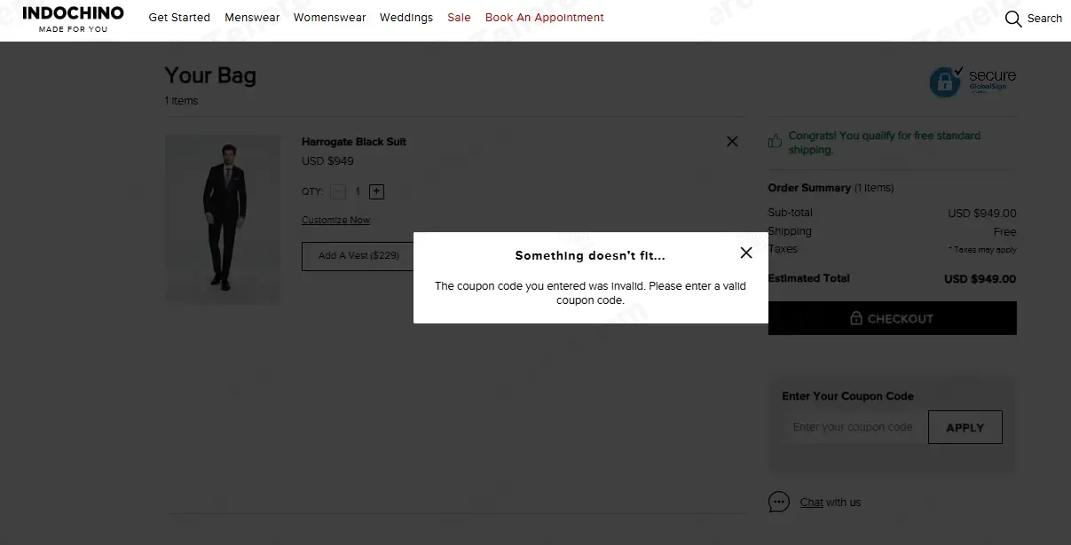
Task: Click the 'Taxes may apply' note
Action: 982,250
